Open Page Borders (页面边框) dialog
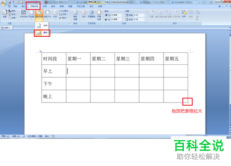 point(99,15)
